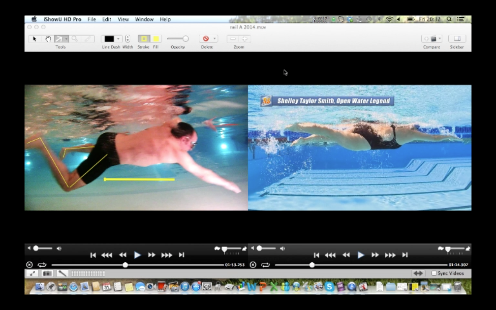Viewport: 496px width, 310px height.
Task: Jump to end of left video
Action: pos(181,255)
